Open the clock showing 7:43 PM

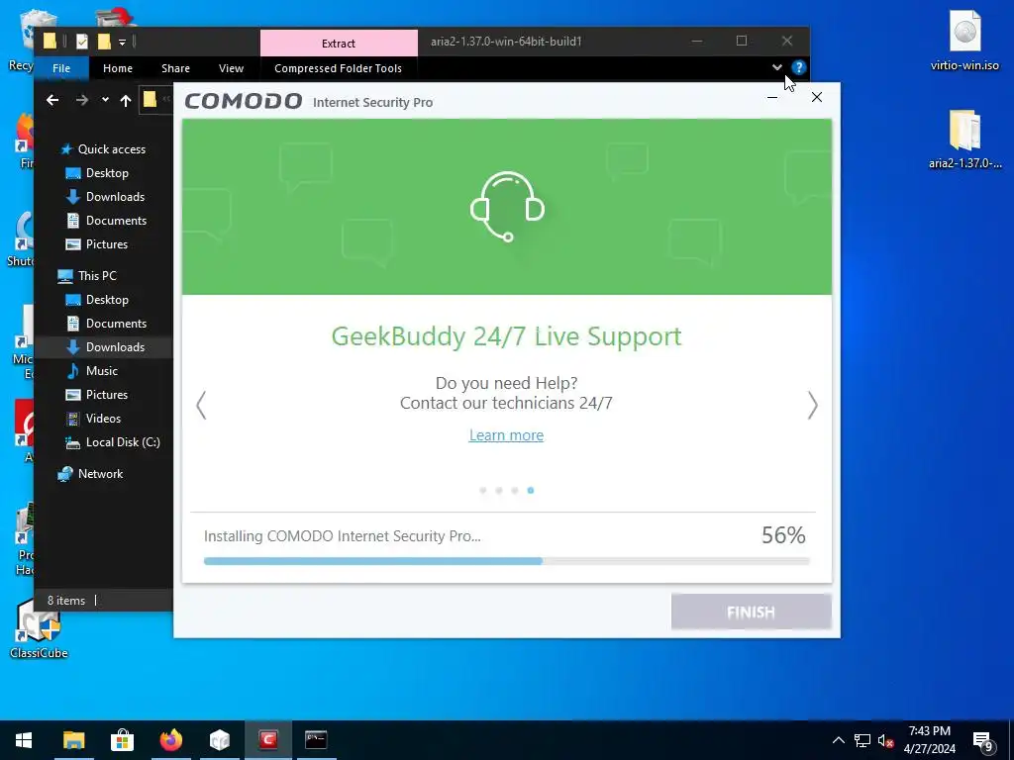click(929, 740)
